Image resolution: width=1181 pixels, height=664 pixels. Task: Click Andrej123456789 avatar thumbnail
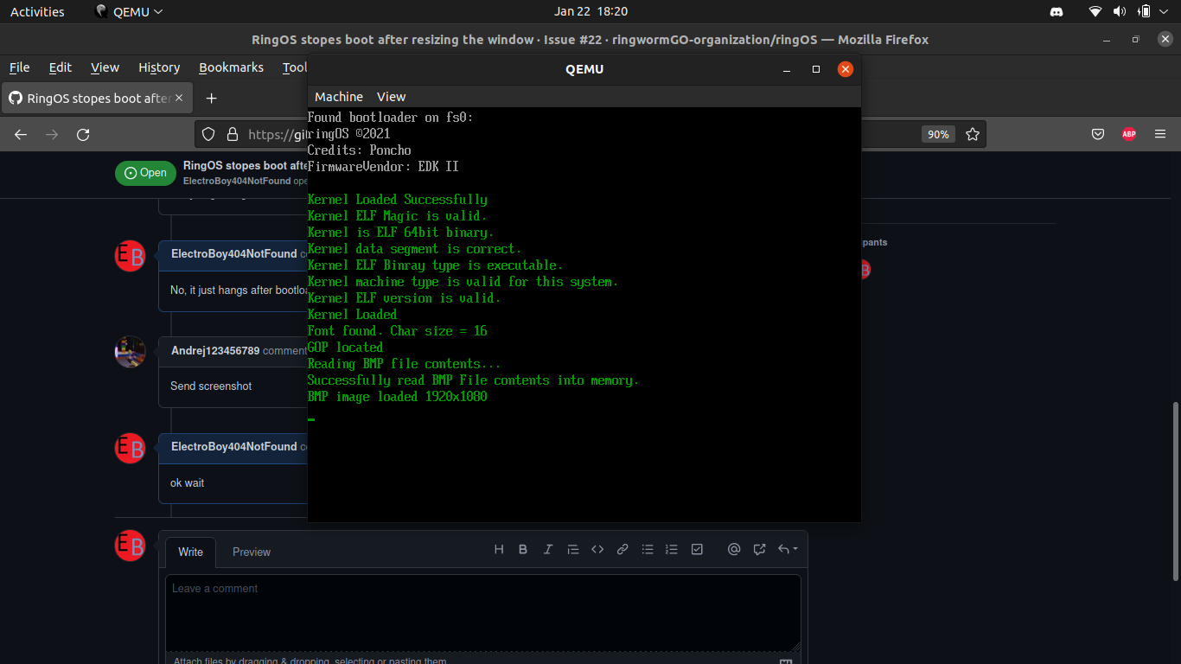pos(131,351)
